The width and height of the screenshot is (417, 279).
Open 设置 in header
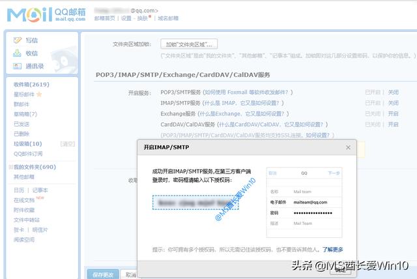click(126, 18)
